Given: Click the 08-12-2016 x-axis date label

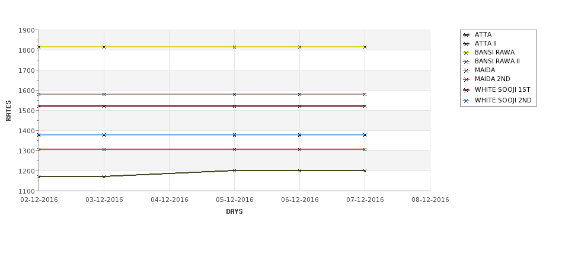Looking at the screenshot, I should tap(430, 200).
